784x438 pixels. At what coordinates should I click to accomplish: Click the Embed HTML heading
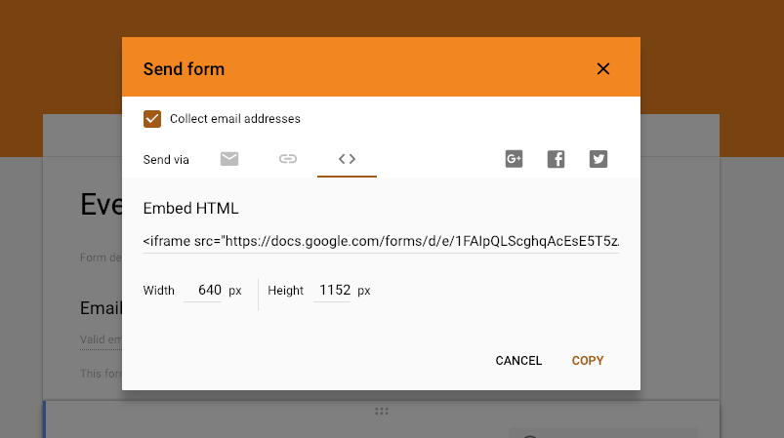click(190, 208)
